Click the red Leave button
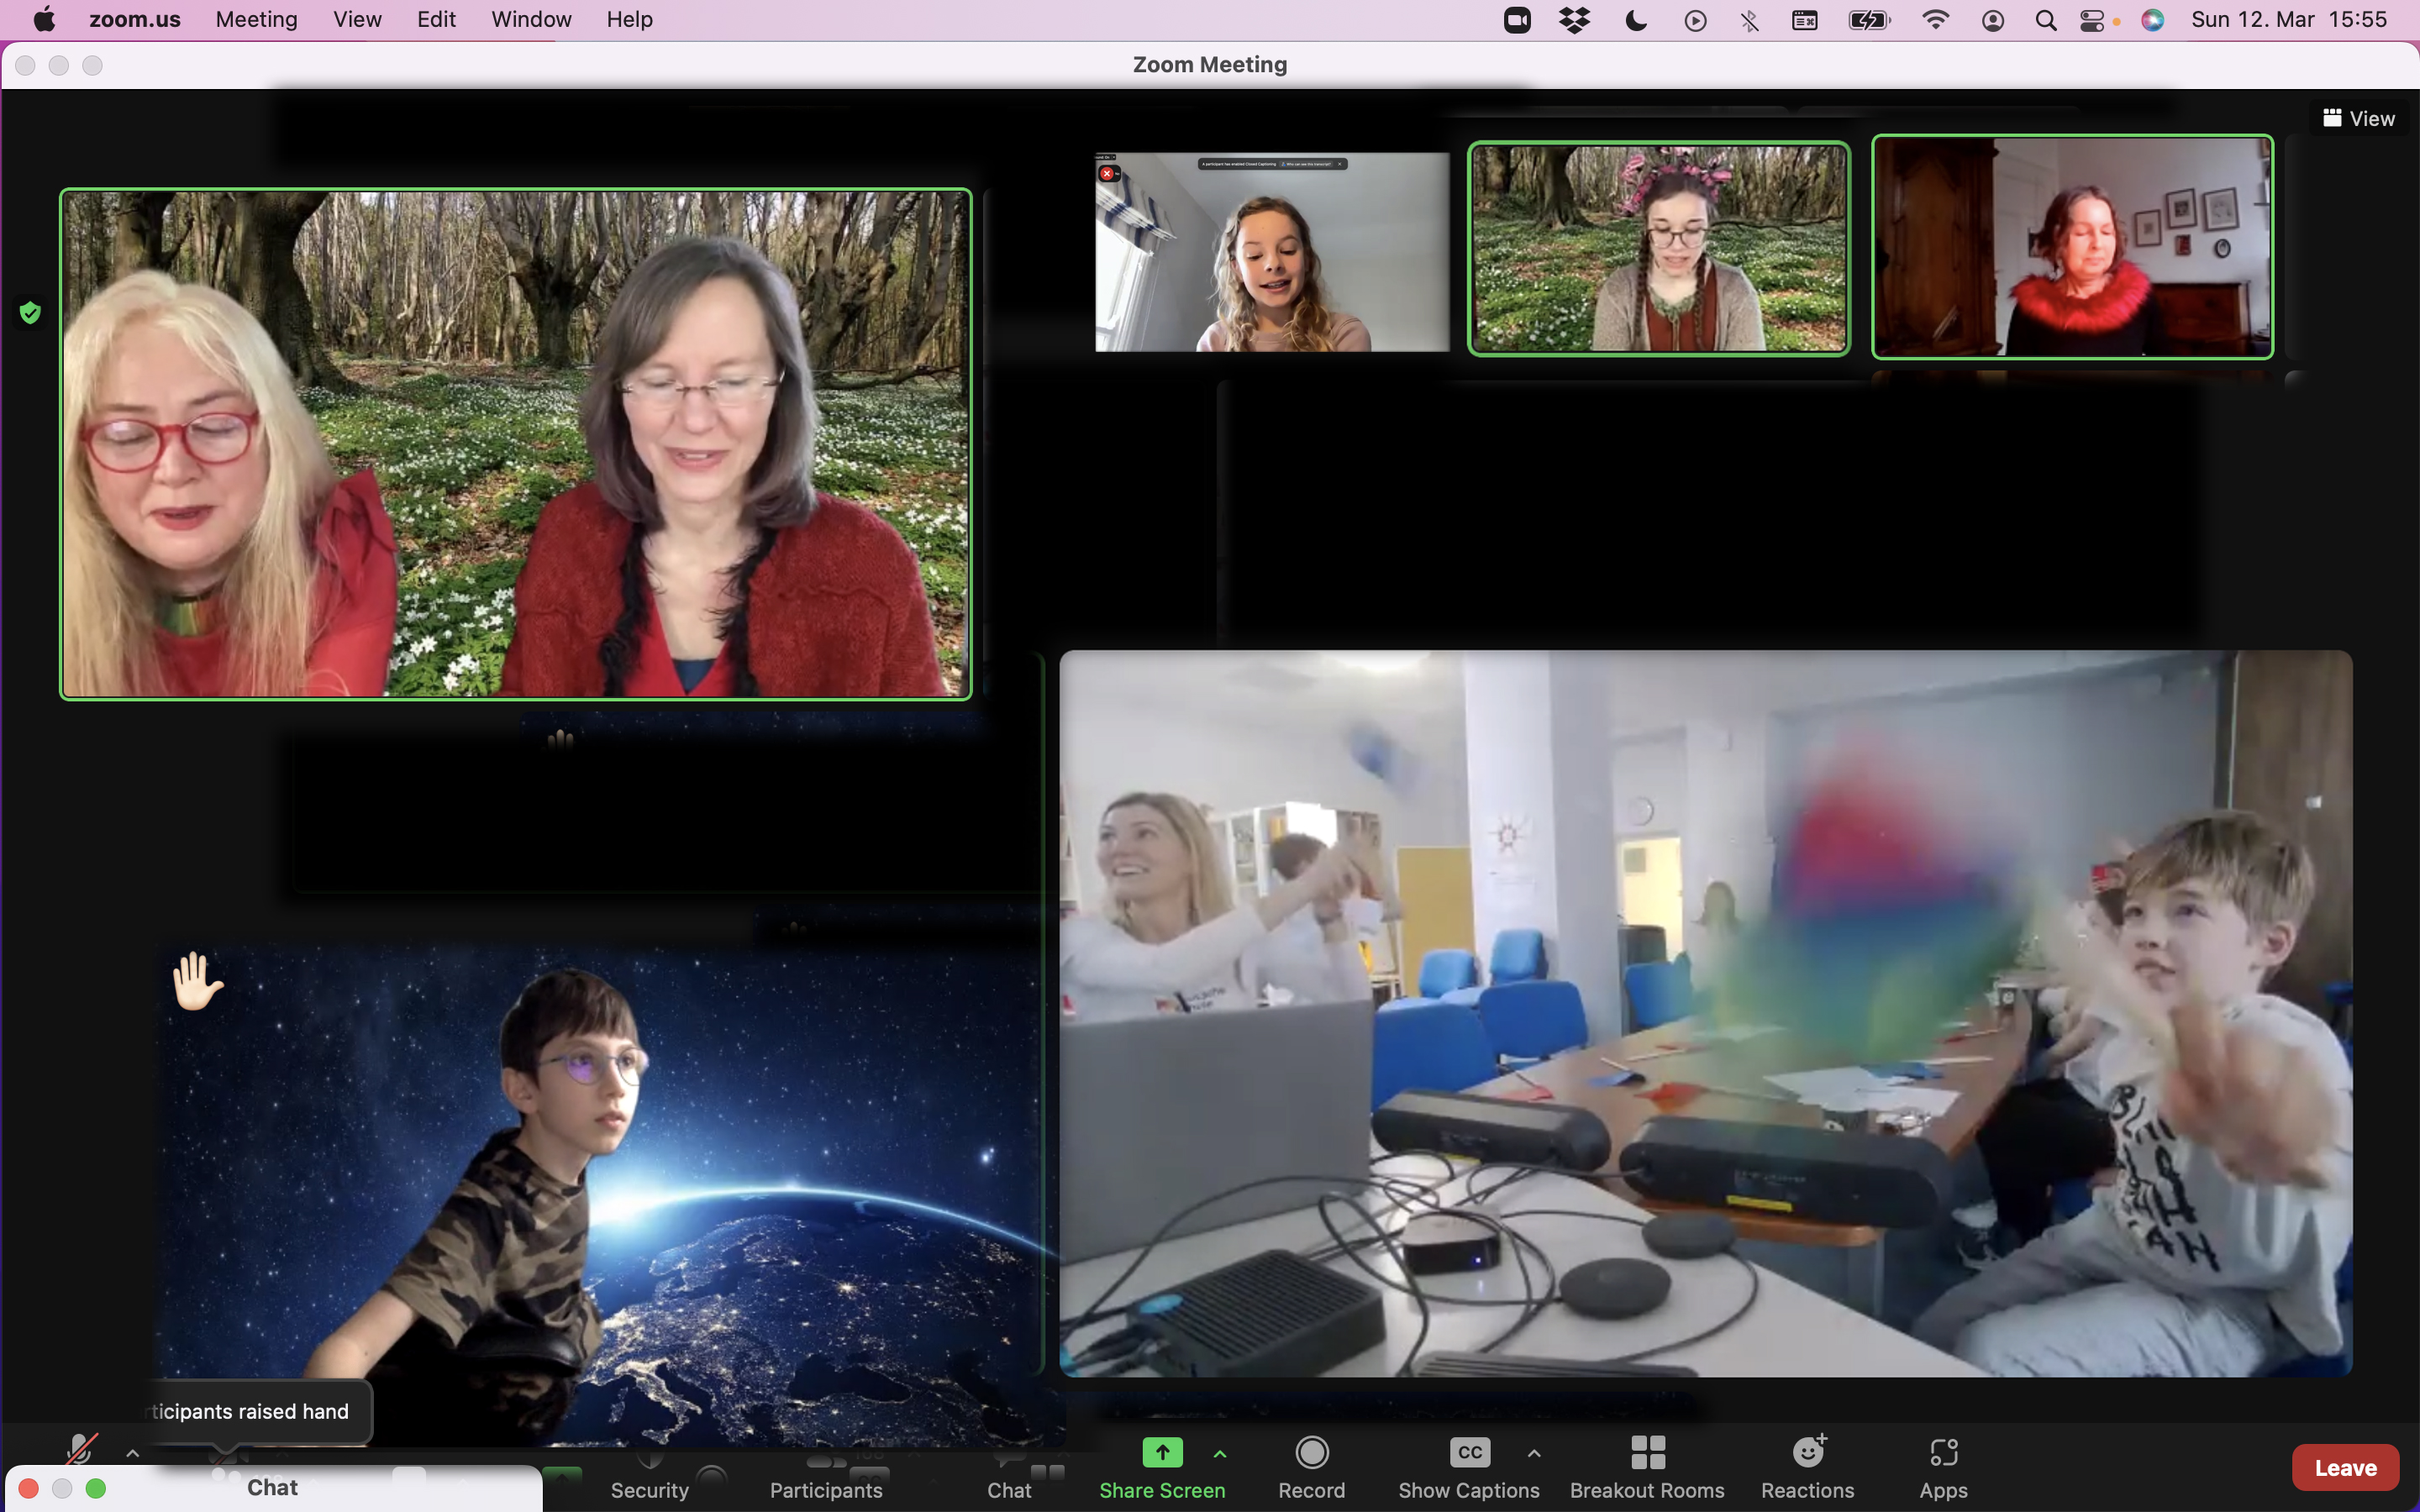 [x=2345, y=1467]
